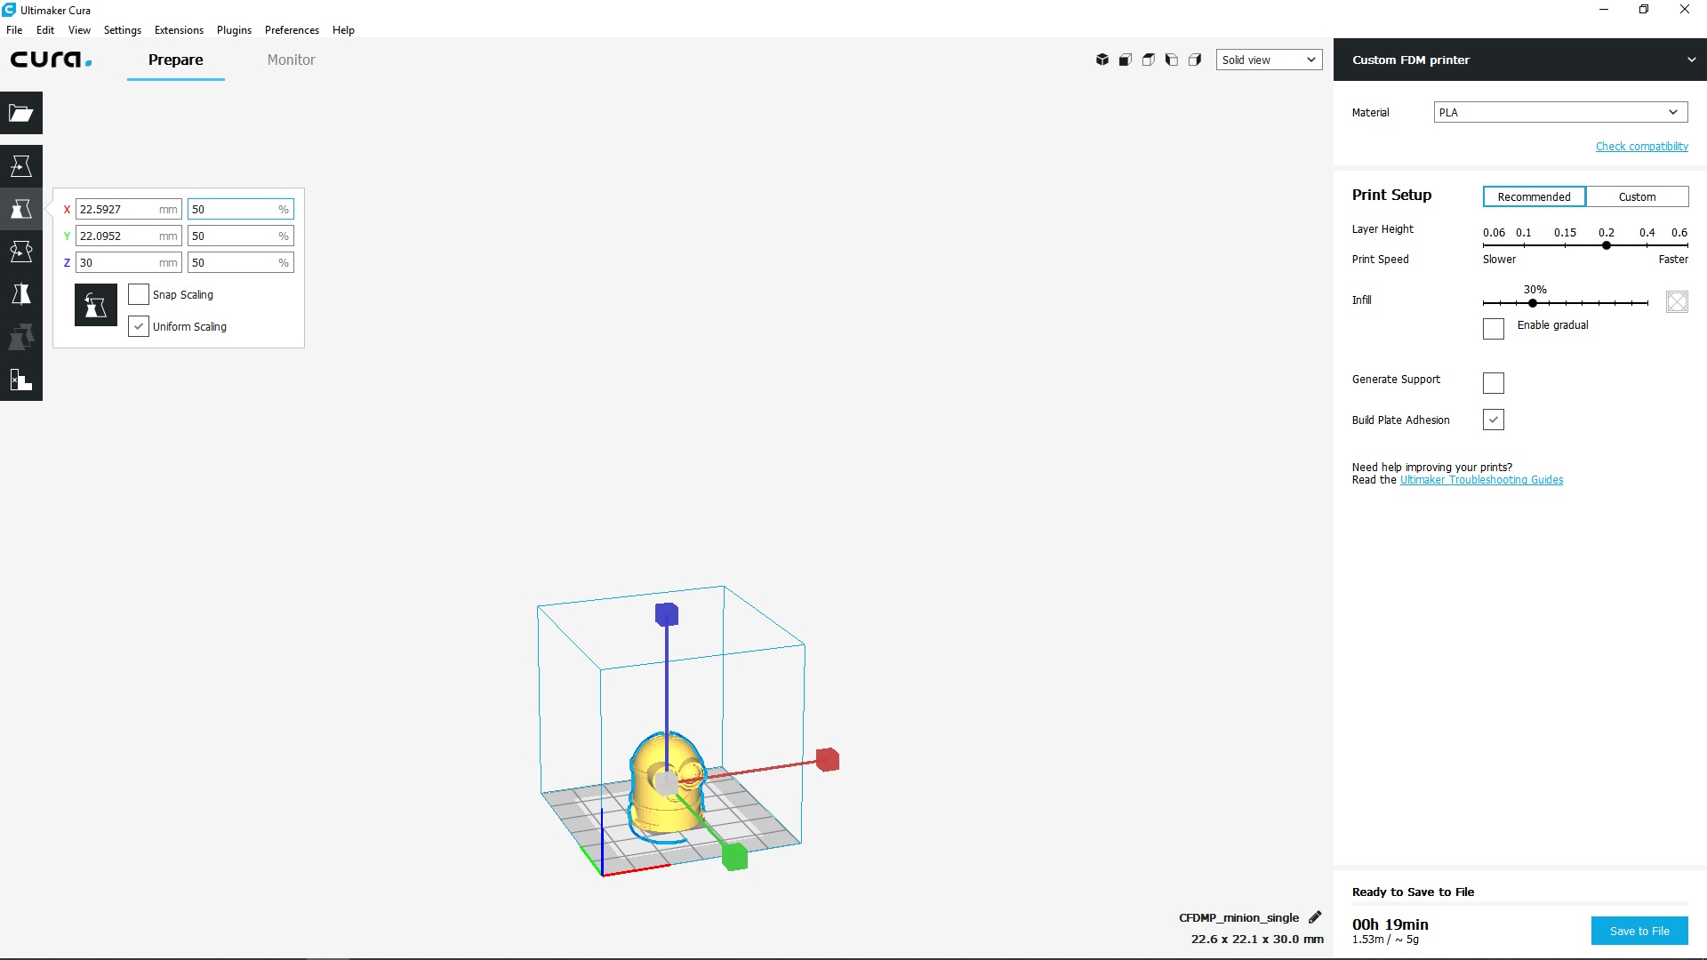
Task: Enable Snap Scaling
Action: click(x=139, y=294)
